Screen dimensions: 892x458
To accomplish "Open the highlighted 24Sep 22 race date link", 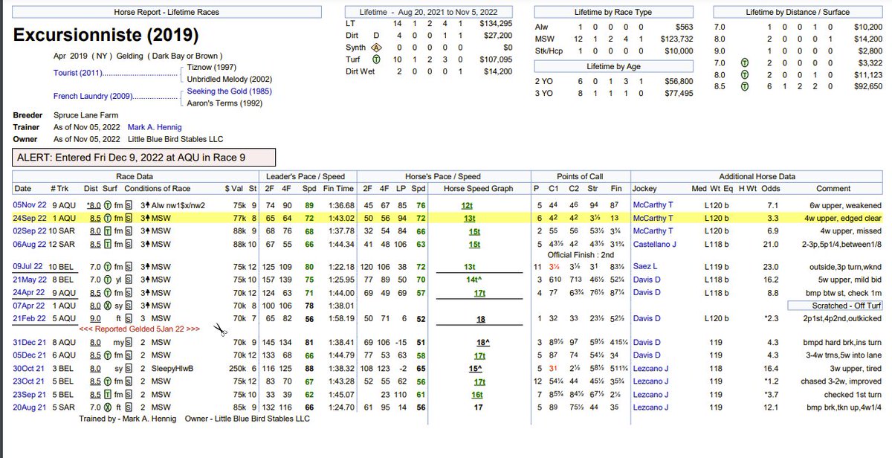I will pyautogui.click(x=28, y=219).
